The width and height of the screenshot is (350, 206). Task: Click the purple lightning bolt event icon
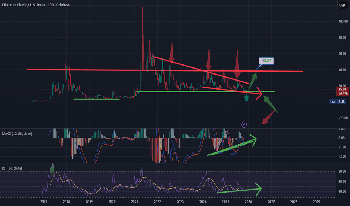[x=244, y=124]
